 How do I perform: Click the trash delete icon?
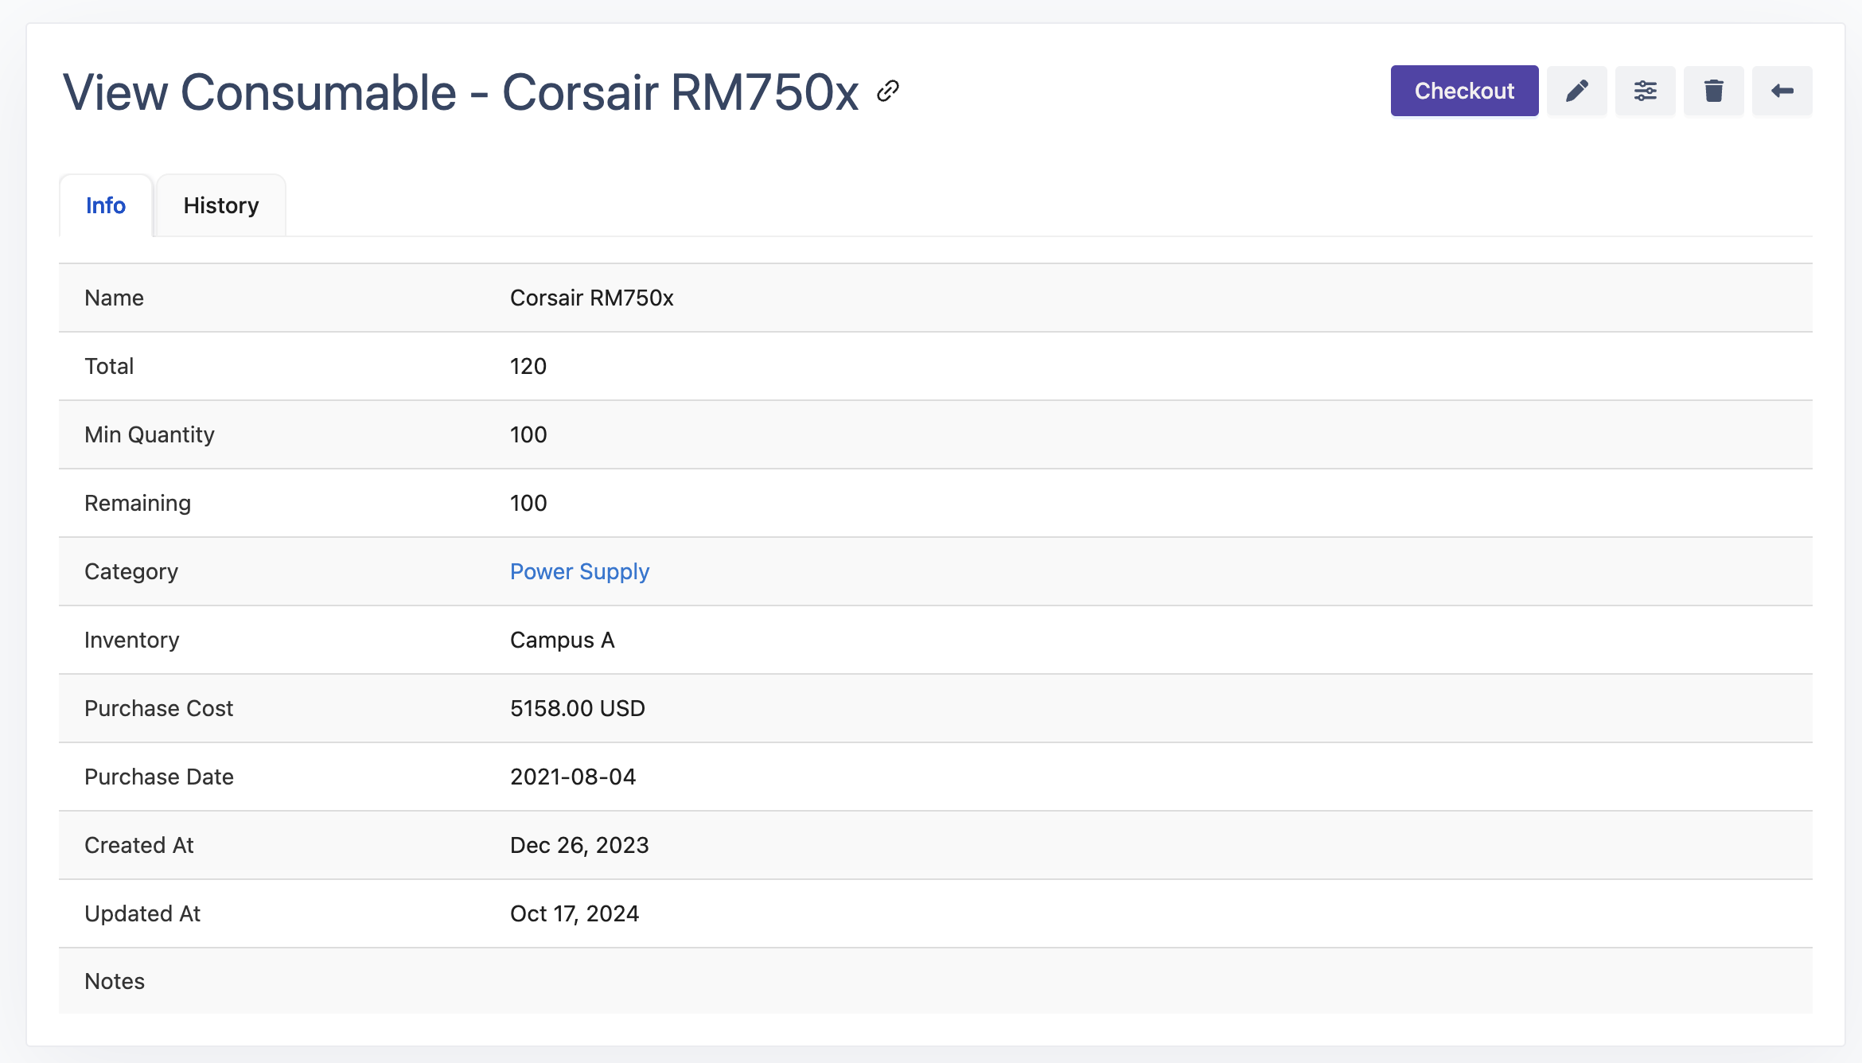point(1713,91)
